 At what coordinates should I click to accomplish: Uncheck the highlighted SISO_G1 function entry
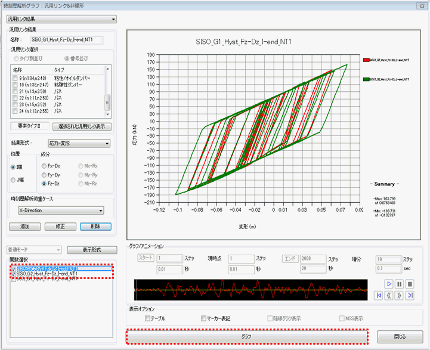[x=14, y=269]
